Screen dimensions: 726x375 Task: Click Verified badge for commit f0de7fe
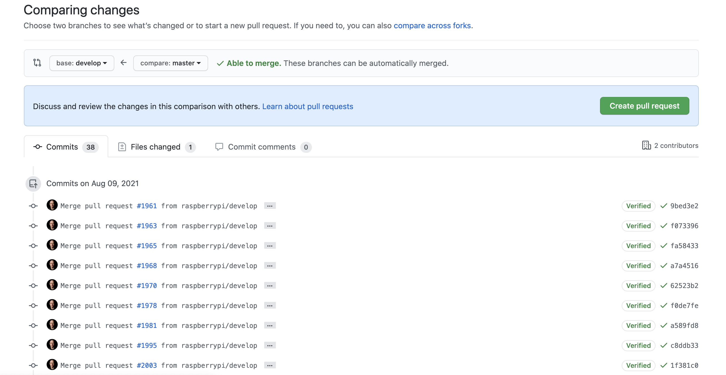point(638,306)
